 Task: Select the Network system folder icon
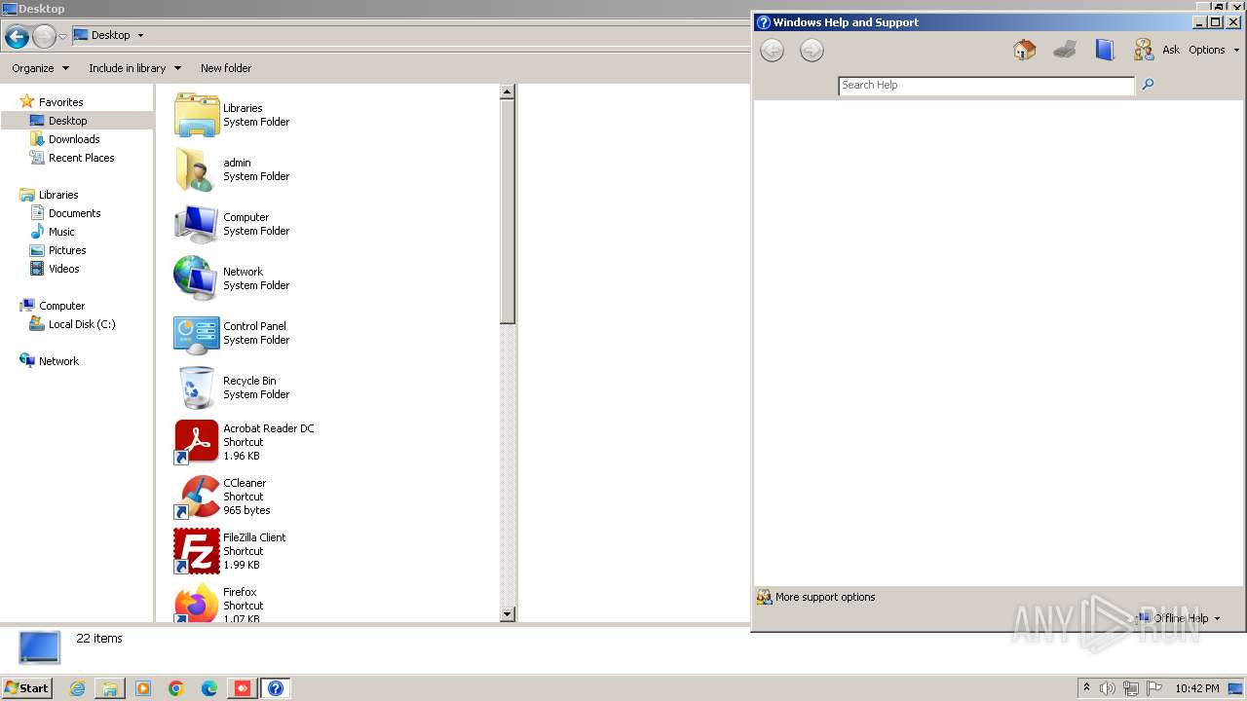click(x=197, y=278)
